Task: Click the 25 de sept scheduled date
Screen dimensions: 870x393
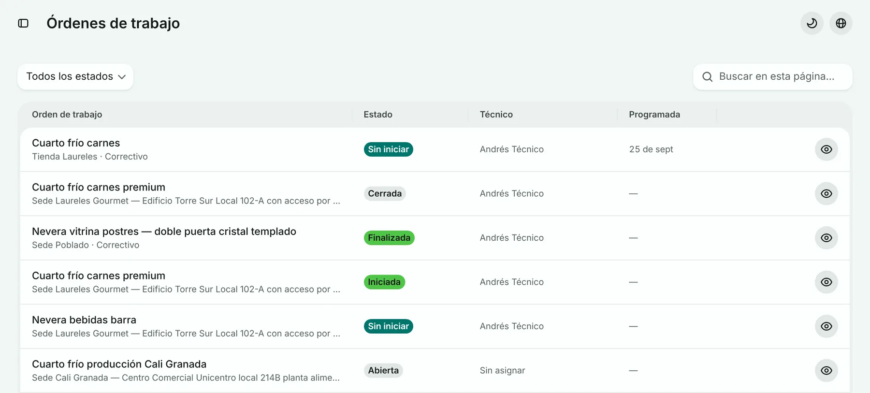Action: point(651,149)
